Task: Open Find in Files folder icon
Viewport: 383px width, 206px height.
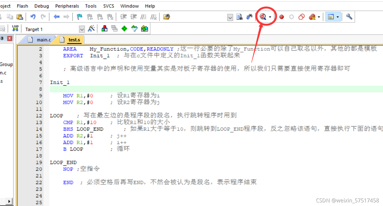Action: tap(166, 17)
